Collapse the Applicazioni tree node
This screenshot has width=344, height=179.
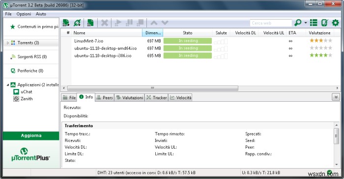[x=8, y=85]
